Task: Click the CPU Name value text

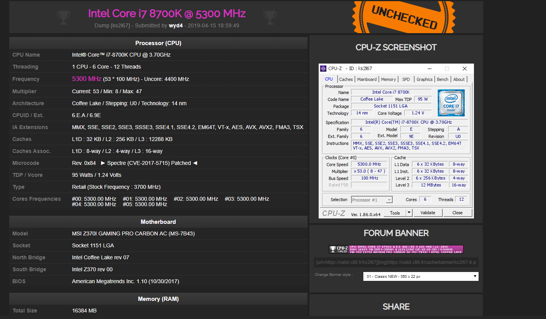Action: 121,55
